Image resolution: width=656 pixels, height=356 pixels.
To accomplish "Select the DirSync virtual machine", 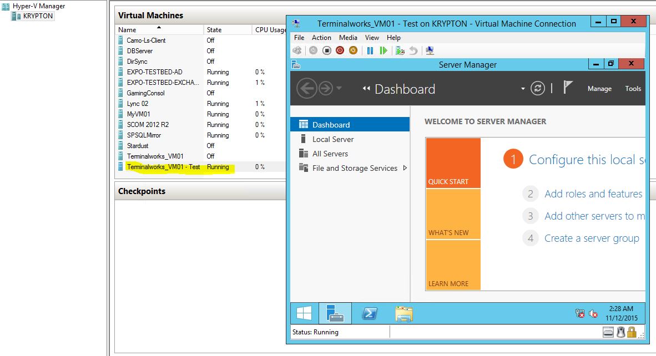I will (x=137, y=62).
